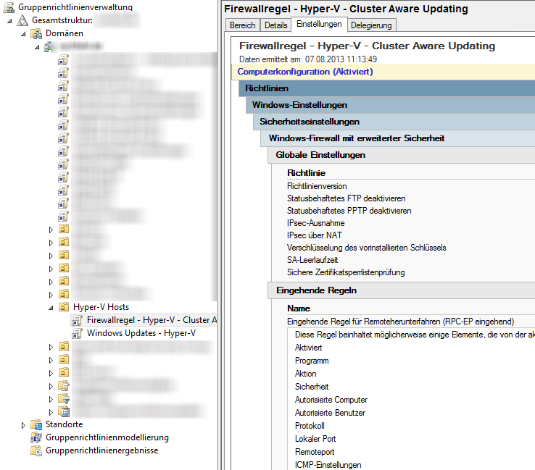Click the Gruppenrichtlinienergebnisse icon
The width and height of the screenshot is (535, 470).
(x=36, y=450)
